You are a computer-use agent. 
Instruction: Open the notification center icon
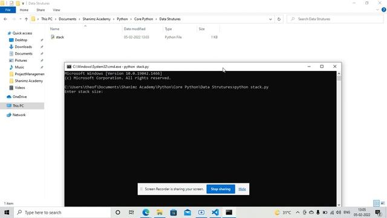coord(378,213)
